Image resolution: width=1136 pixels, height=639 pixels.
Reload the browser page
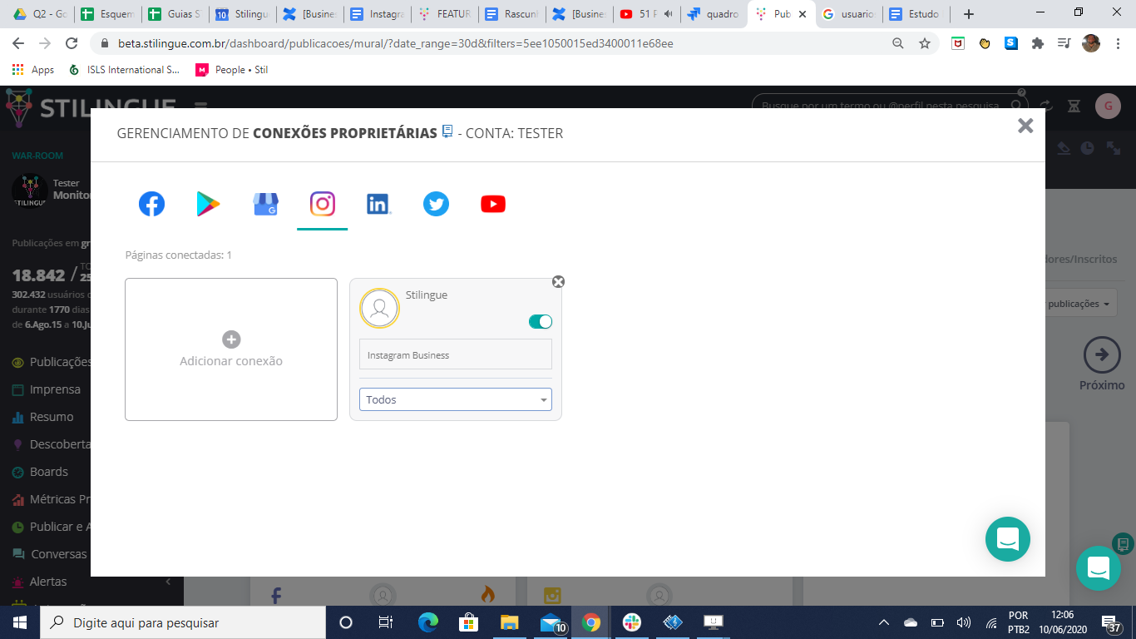[x=72, y=43]
